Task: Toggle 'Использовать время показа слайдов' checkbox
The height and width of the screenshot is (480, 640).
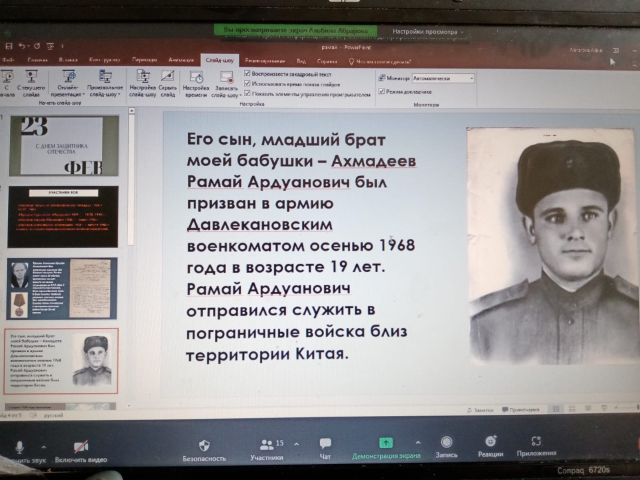Action: pyautogui.click(x=247, y=83)
